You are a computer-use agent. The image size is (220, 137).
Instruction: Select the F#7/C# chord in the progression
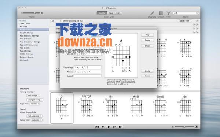click(87, 106)
